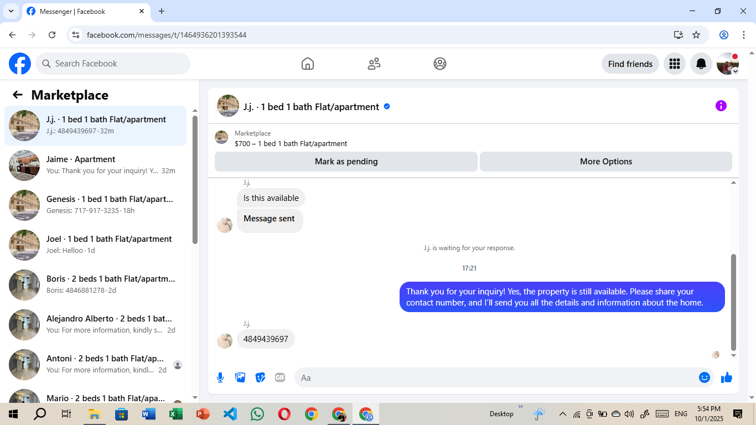Launch PowerPoint from the taskbar

click(203, 414)
